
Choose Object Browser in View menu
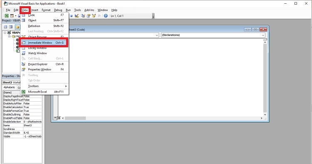45,37
